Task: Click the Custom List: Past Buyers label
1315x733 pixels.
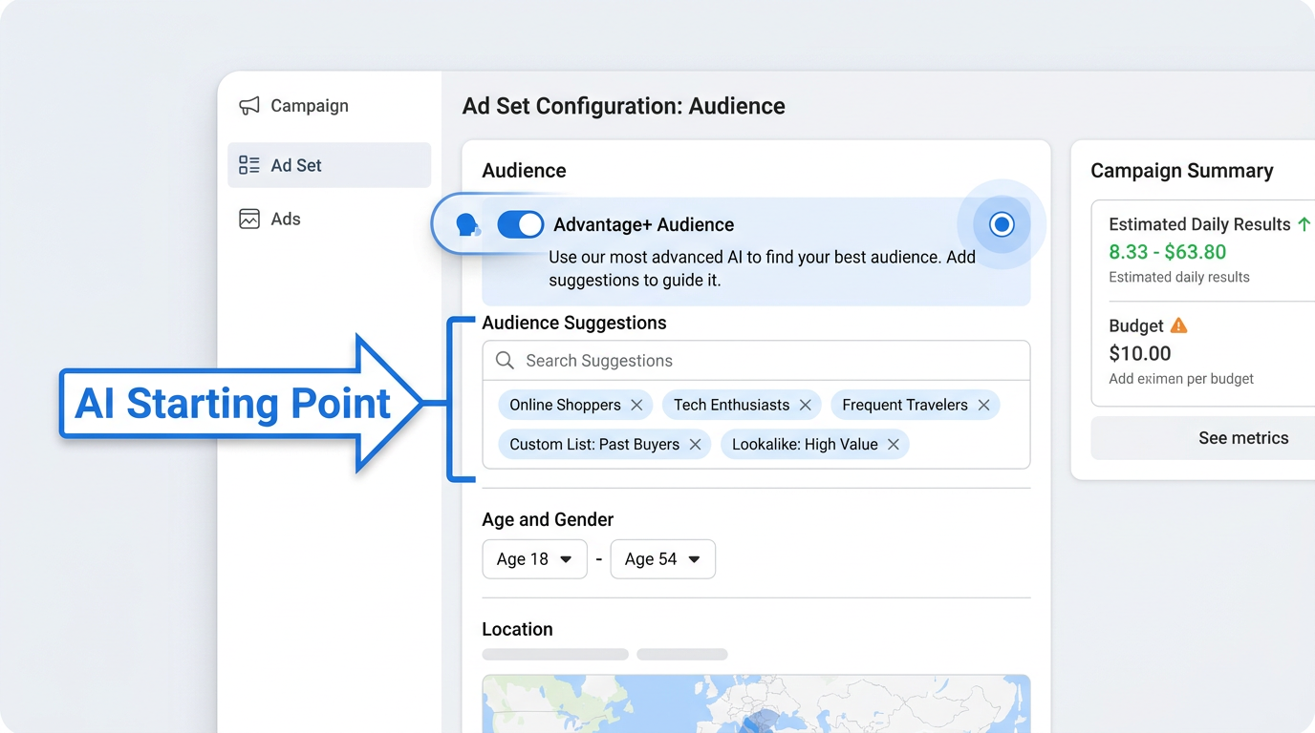Action: coord(594,445)
